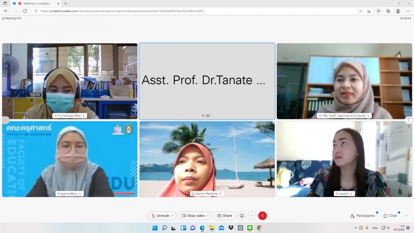Image resolution: width=414 pixels, height=233 pixels.
Task: Click the panel options ellipsis beside Chat
Action: point(407,216)
